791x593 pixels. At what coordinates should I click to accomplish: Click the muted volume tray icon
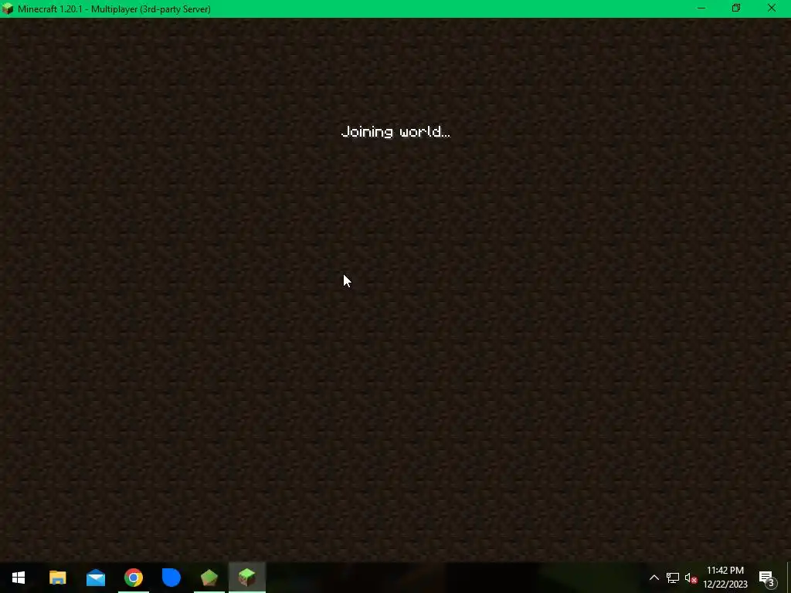(691, 578)
